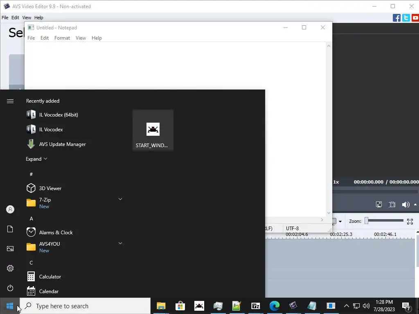
Task: Open Settings gear in Start sidebar
Action: 10,268
